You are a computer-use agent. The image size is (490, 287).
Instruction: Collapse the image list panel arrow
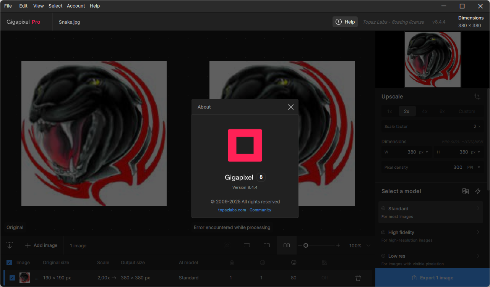[10, 245]
